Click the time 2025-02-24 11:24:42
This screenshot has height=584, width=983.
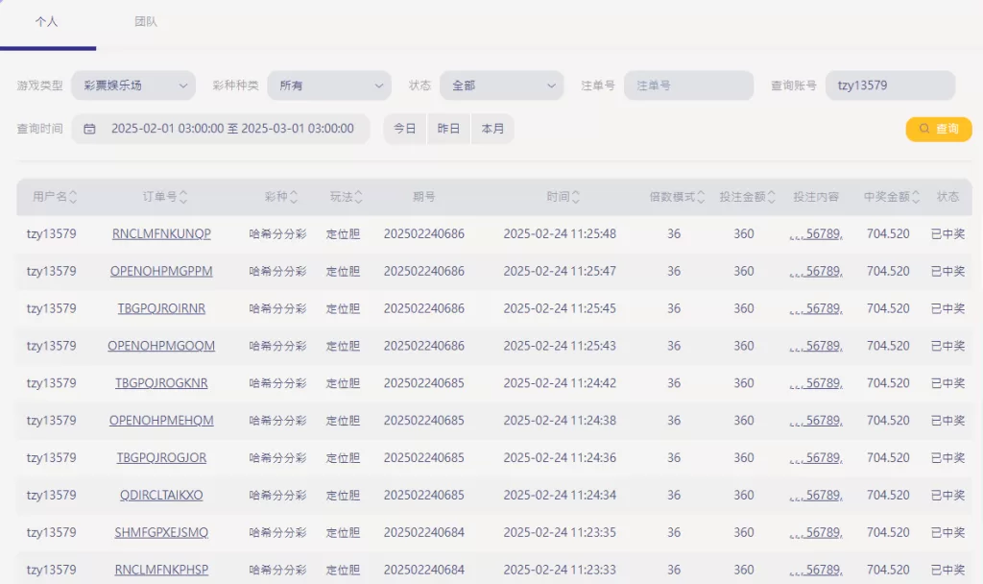(560, 383)
